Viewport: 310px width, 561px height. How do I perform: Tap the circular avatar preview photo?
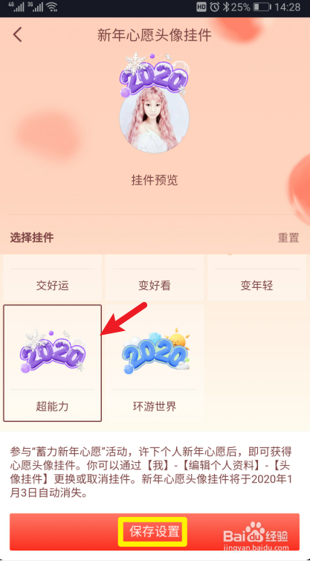coord(154,119)
